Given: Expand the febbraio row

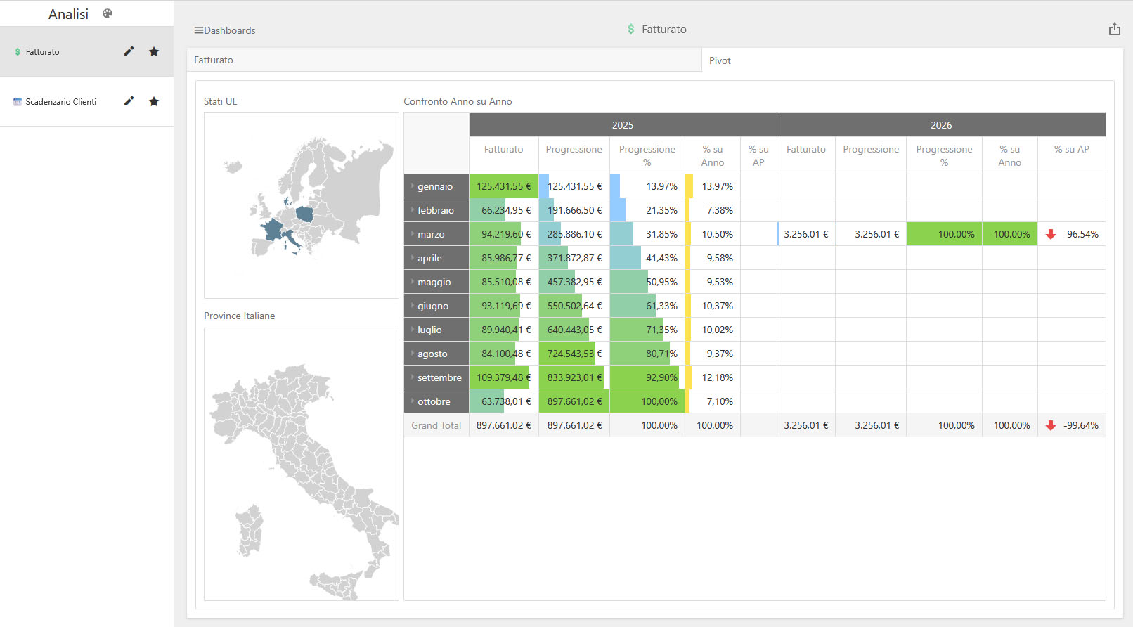Looking at the screenshot, I should click(412, 210).
